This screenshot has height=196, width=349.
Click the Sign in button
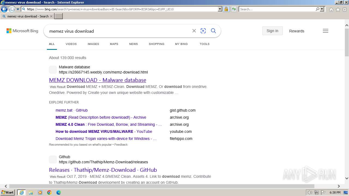point(272,31)
